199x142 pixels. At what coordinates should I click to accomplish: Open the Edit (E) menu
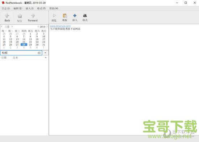[18, 8]
